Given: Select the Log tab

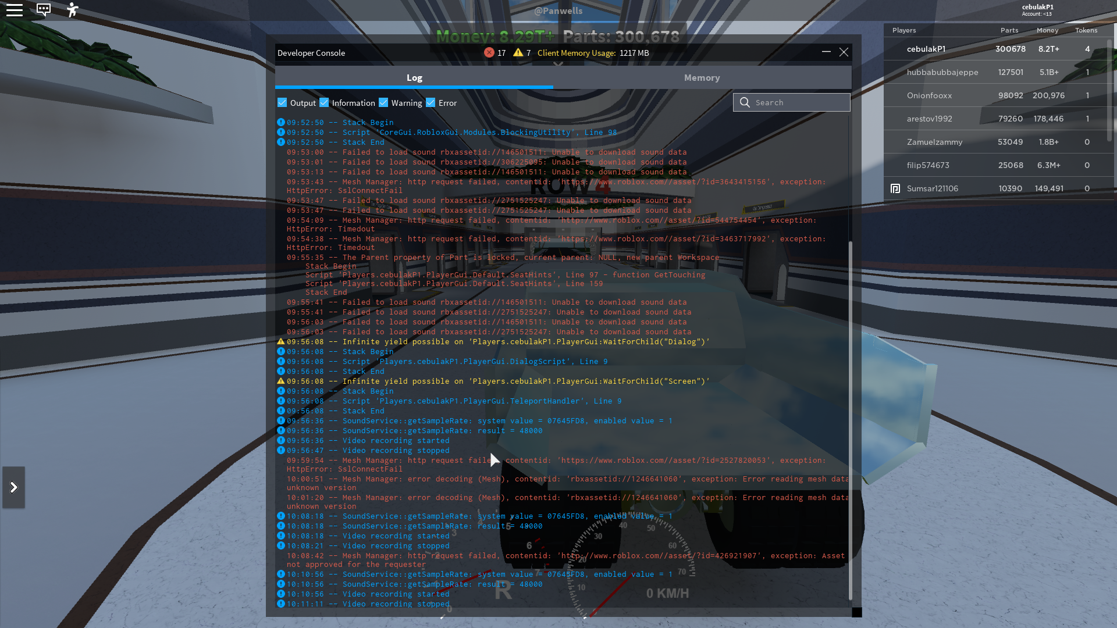Looking at the screenshot, I should [x=414, y=77].
